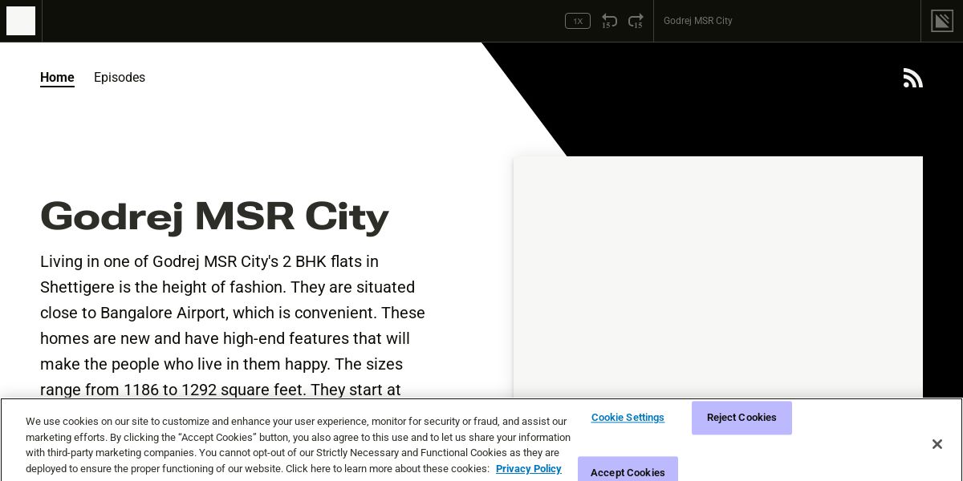Click Reject Cookies button

[x=742, y=418]
